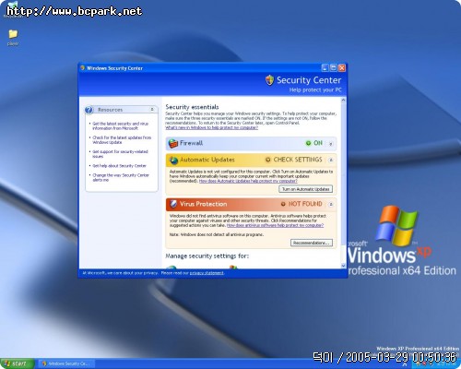Click the Security essentials heading

[192, 107]
